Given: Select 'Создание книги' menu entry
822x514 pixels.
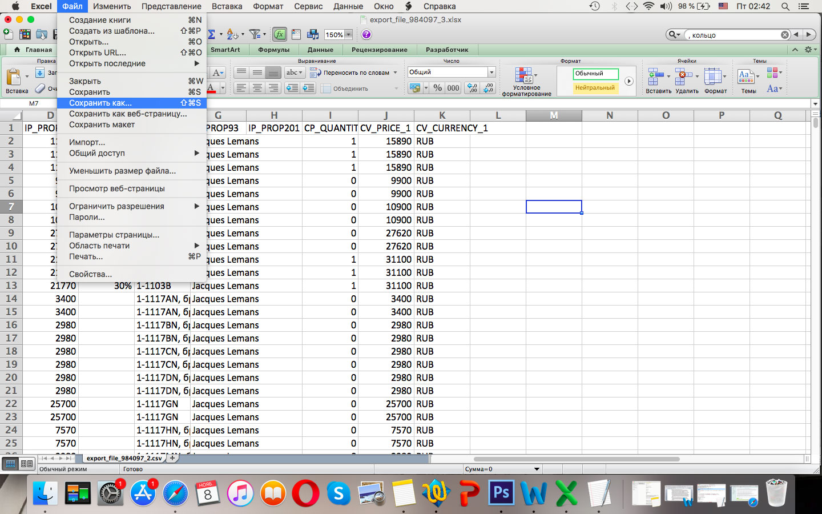Looking at the screenshot, I should (131, 20).
